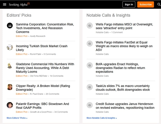Click Old Time REITster bird avatar

pos(10,65)
